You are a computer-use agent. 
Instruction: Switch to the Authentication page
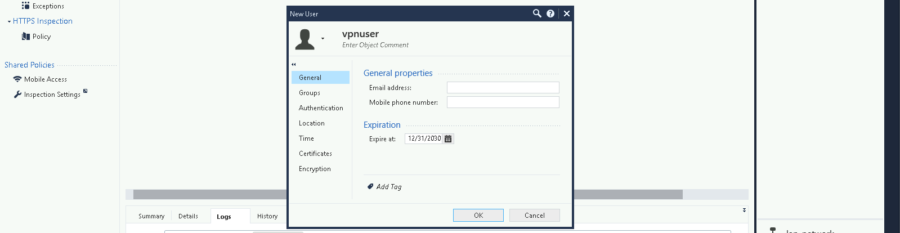(321, 108)
